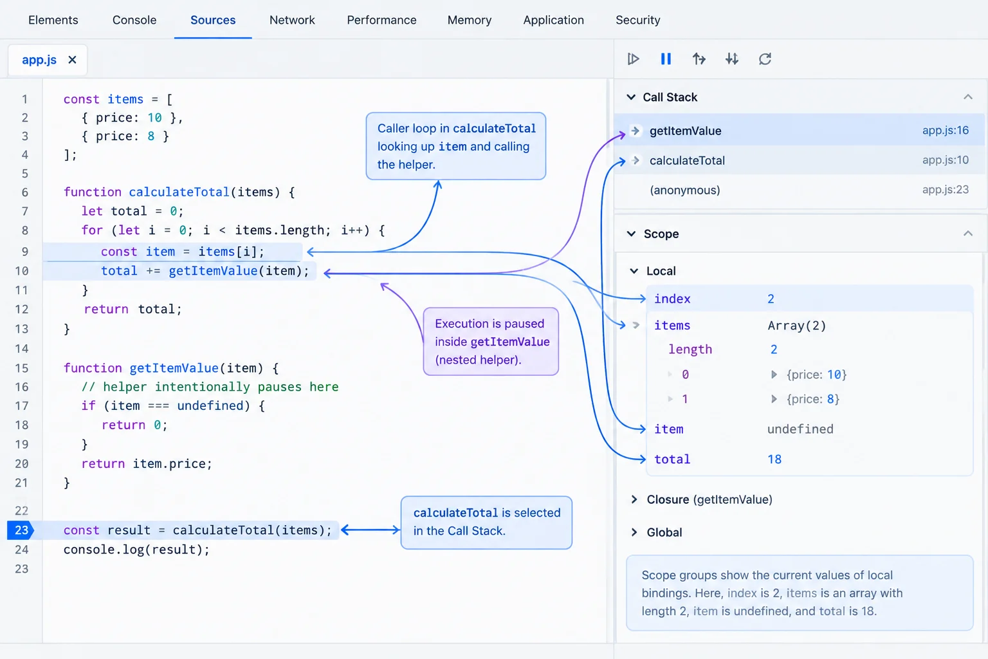988x659 pixels.
Task: Collapse the Local scope group
Action: tap(634, 271)
